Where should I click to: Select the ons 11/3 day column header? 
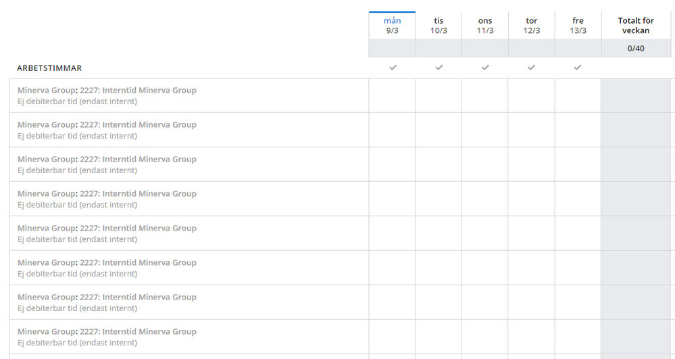pos(485,26)
